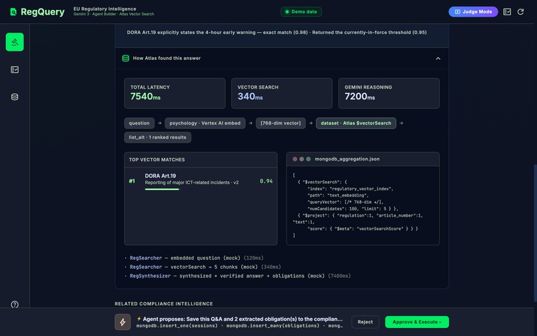Select the [768-dim vector] chip
537x336 pixels.
pyautogui.click(x=280, y=123)
